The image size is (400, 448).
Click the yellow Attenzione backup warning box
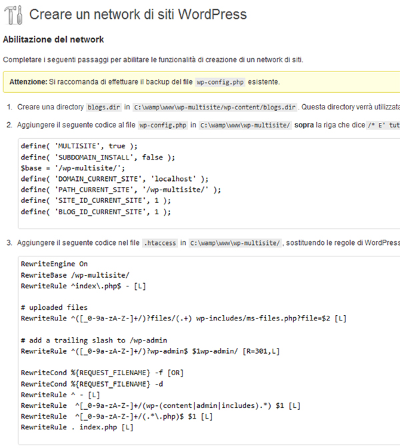click(x=201, y=82)
